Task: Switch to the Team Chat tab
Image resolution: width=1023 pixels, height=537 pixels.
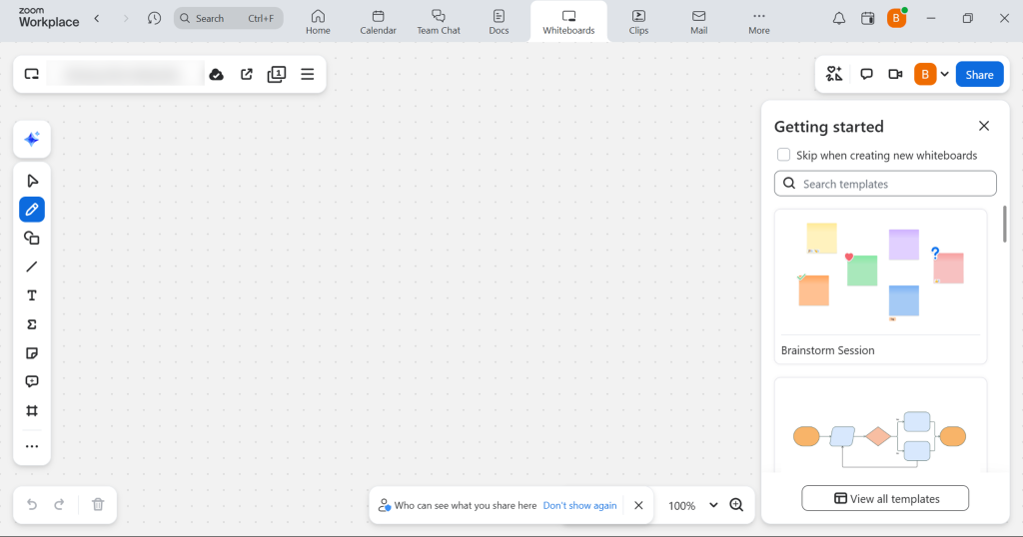Action: [439, 22]
